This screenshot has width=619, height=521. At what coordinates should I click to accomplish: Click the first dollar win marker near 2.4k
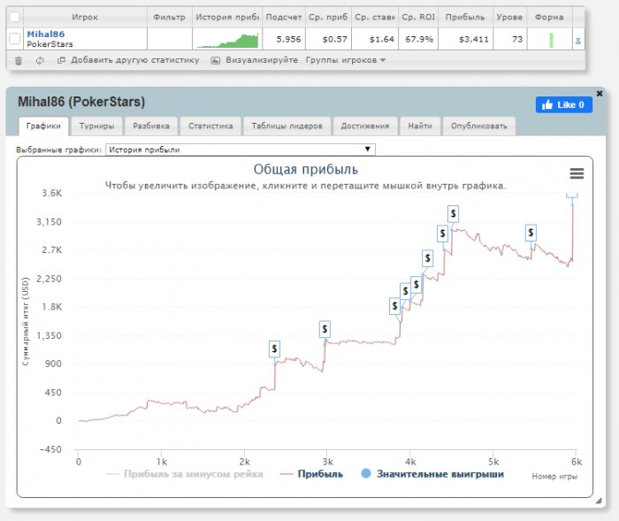point(275,349)
